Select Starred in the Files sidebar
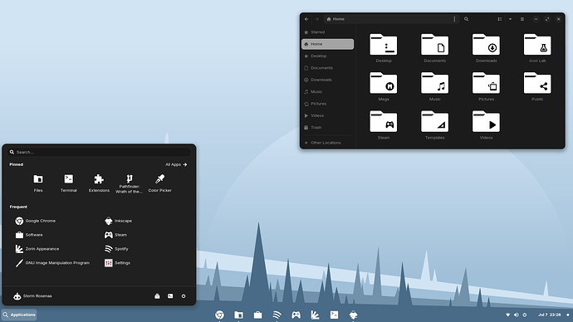Image resolution: width=573 pixels, height=322 pixels. [x=327, y=32]
